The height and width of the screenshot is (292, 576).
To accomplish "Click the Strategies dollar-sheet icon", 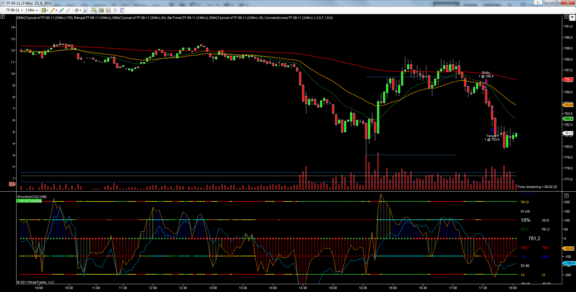I will pos(115,10).
